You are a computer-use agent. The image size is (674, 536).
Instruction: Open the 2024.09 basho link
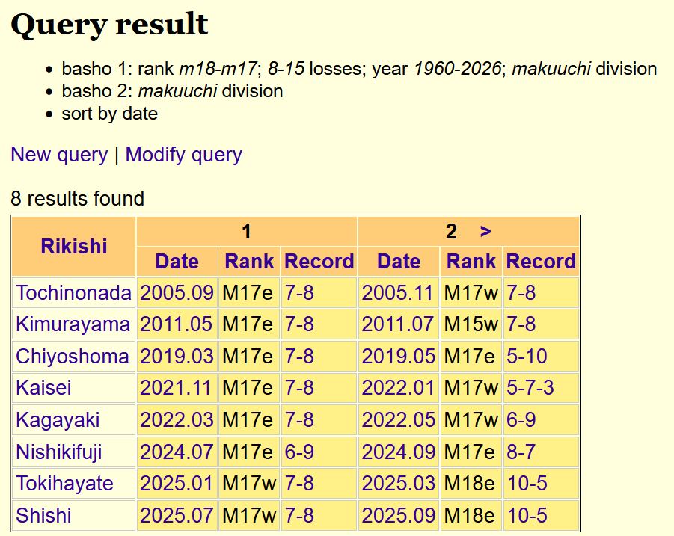[x=399, y=452]
